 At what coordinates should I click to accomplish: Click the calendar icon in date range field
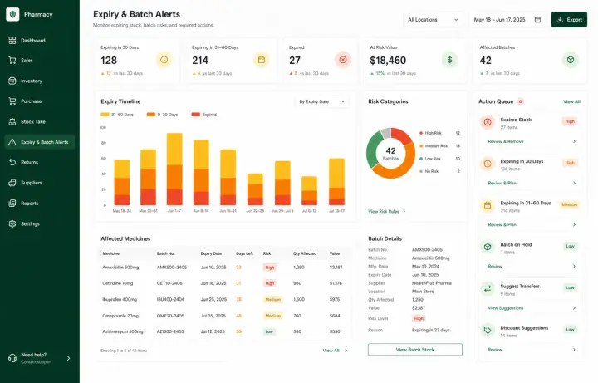click(x=537, y=19)
